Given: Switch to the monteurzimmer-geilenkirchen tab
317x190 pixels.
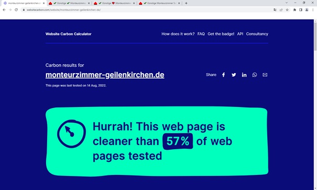Looking at the screenshot, I should (24, 3).
